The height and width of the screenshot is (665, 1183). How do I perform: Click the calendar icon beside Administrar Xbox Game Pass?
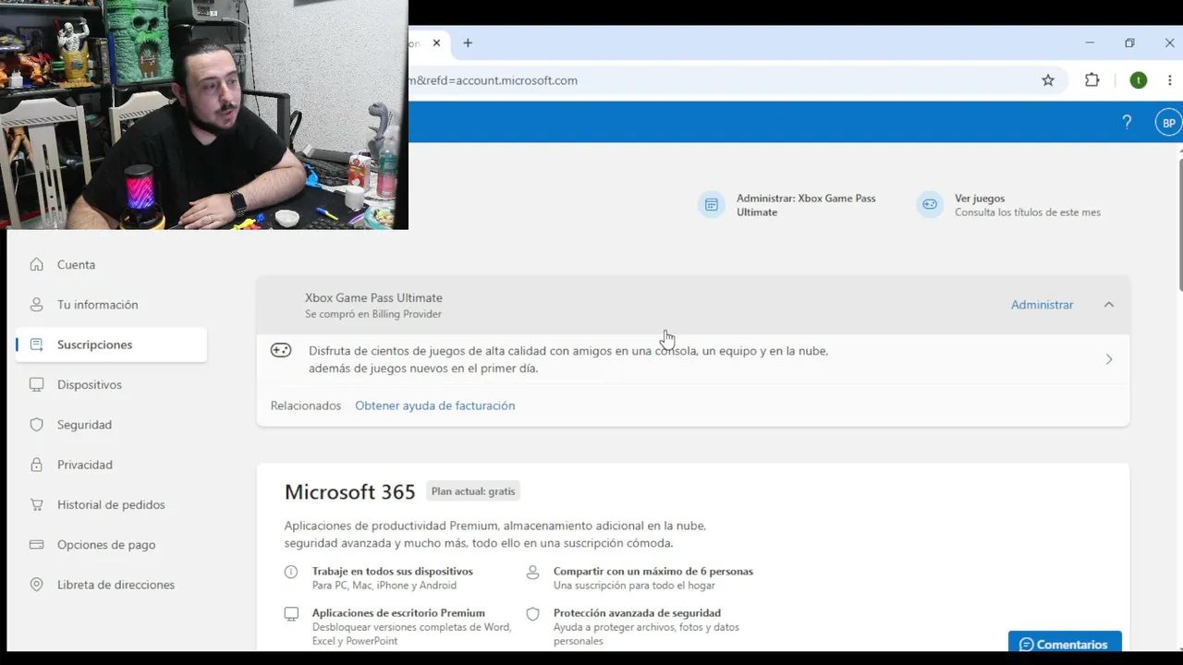[x=712, y=205]
